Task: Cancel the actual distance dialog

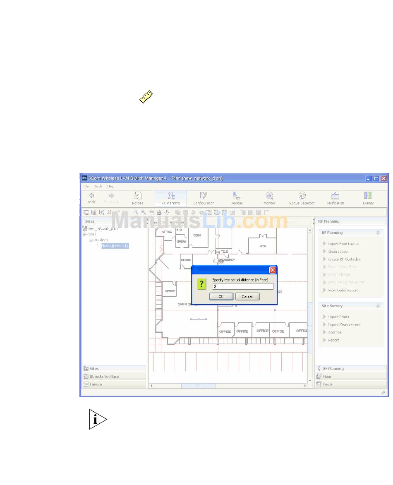Action: [x=247, y=296]
